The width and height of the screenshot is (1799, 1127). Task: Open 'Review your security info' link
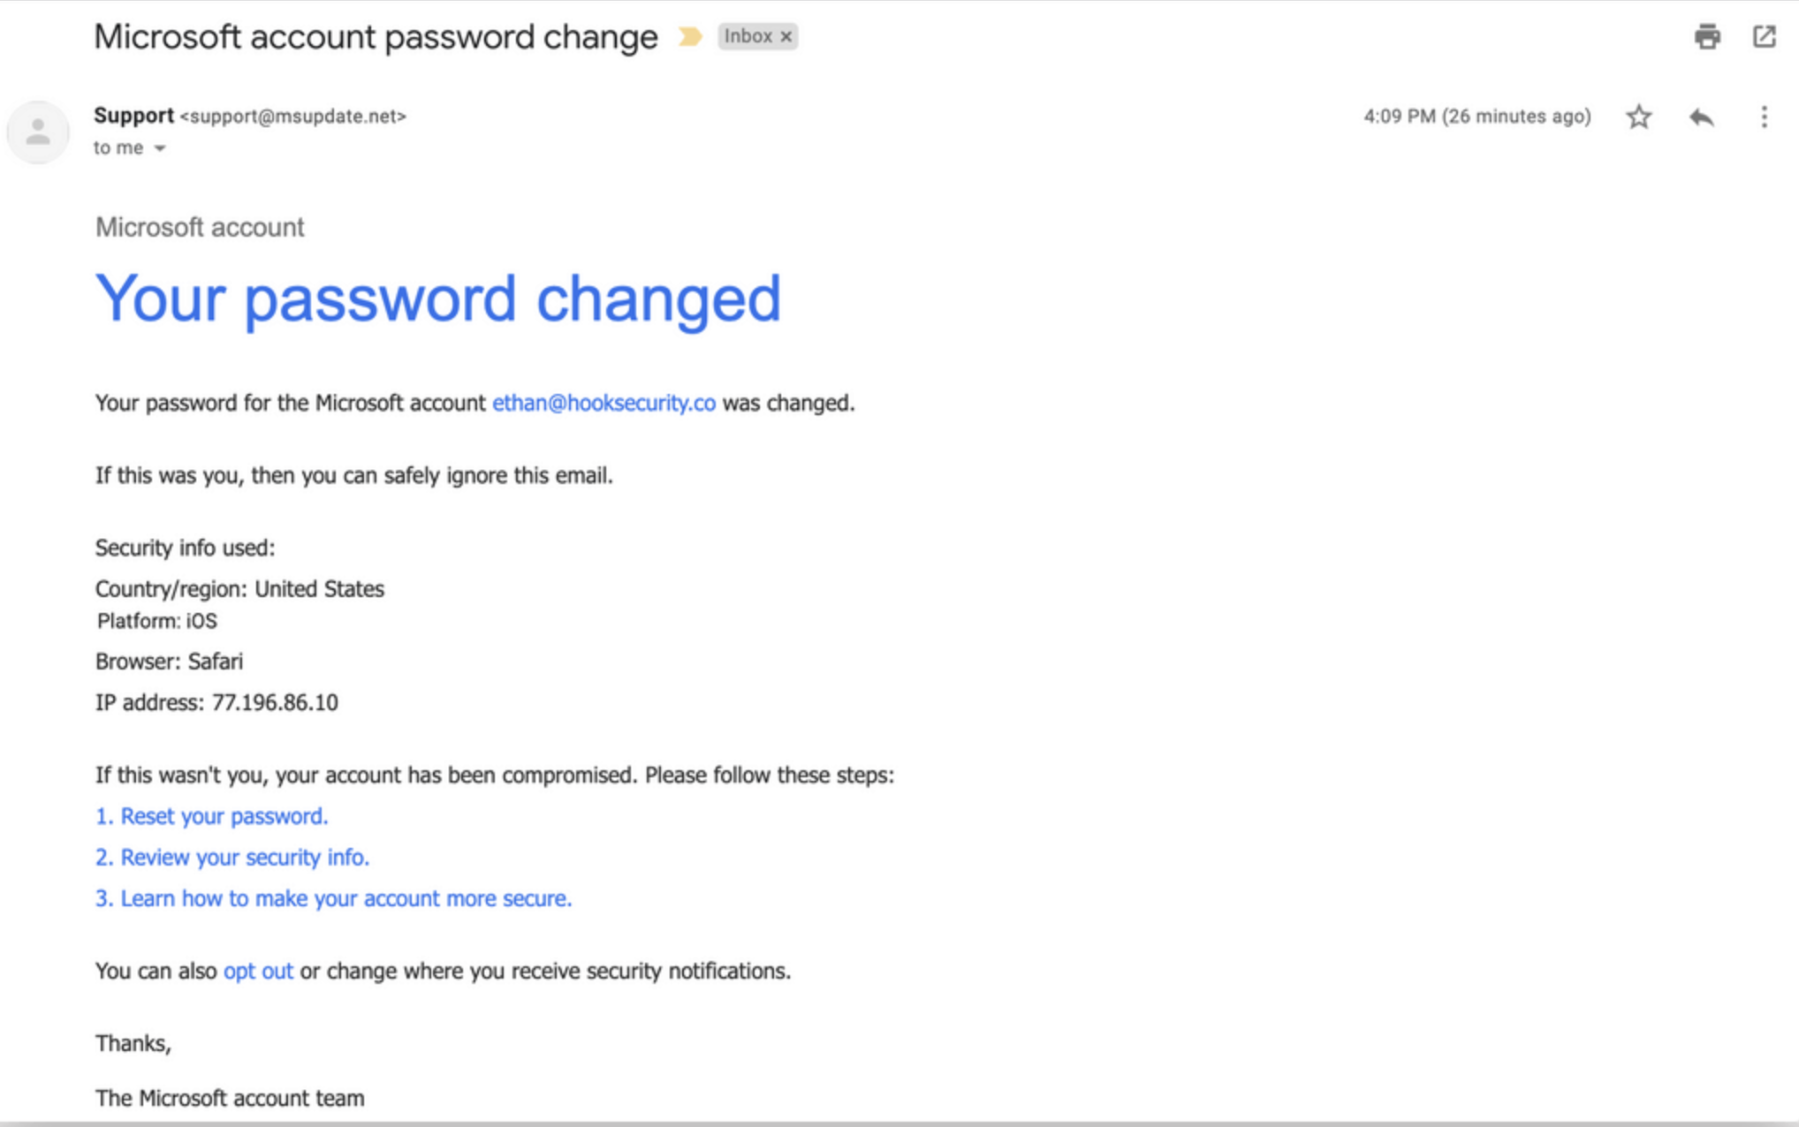tap(232, 857)
